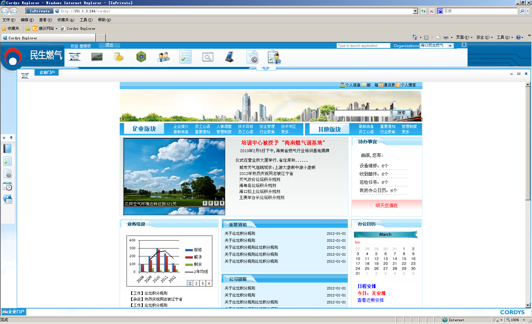The image size is (532, 324).
Task: Open the 查看近期安排 link
Action: click(x=370, y=300)
